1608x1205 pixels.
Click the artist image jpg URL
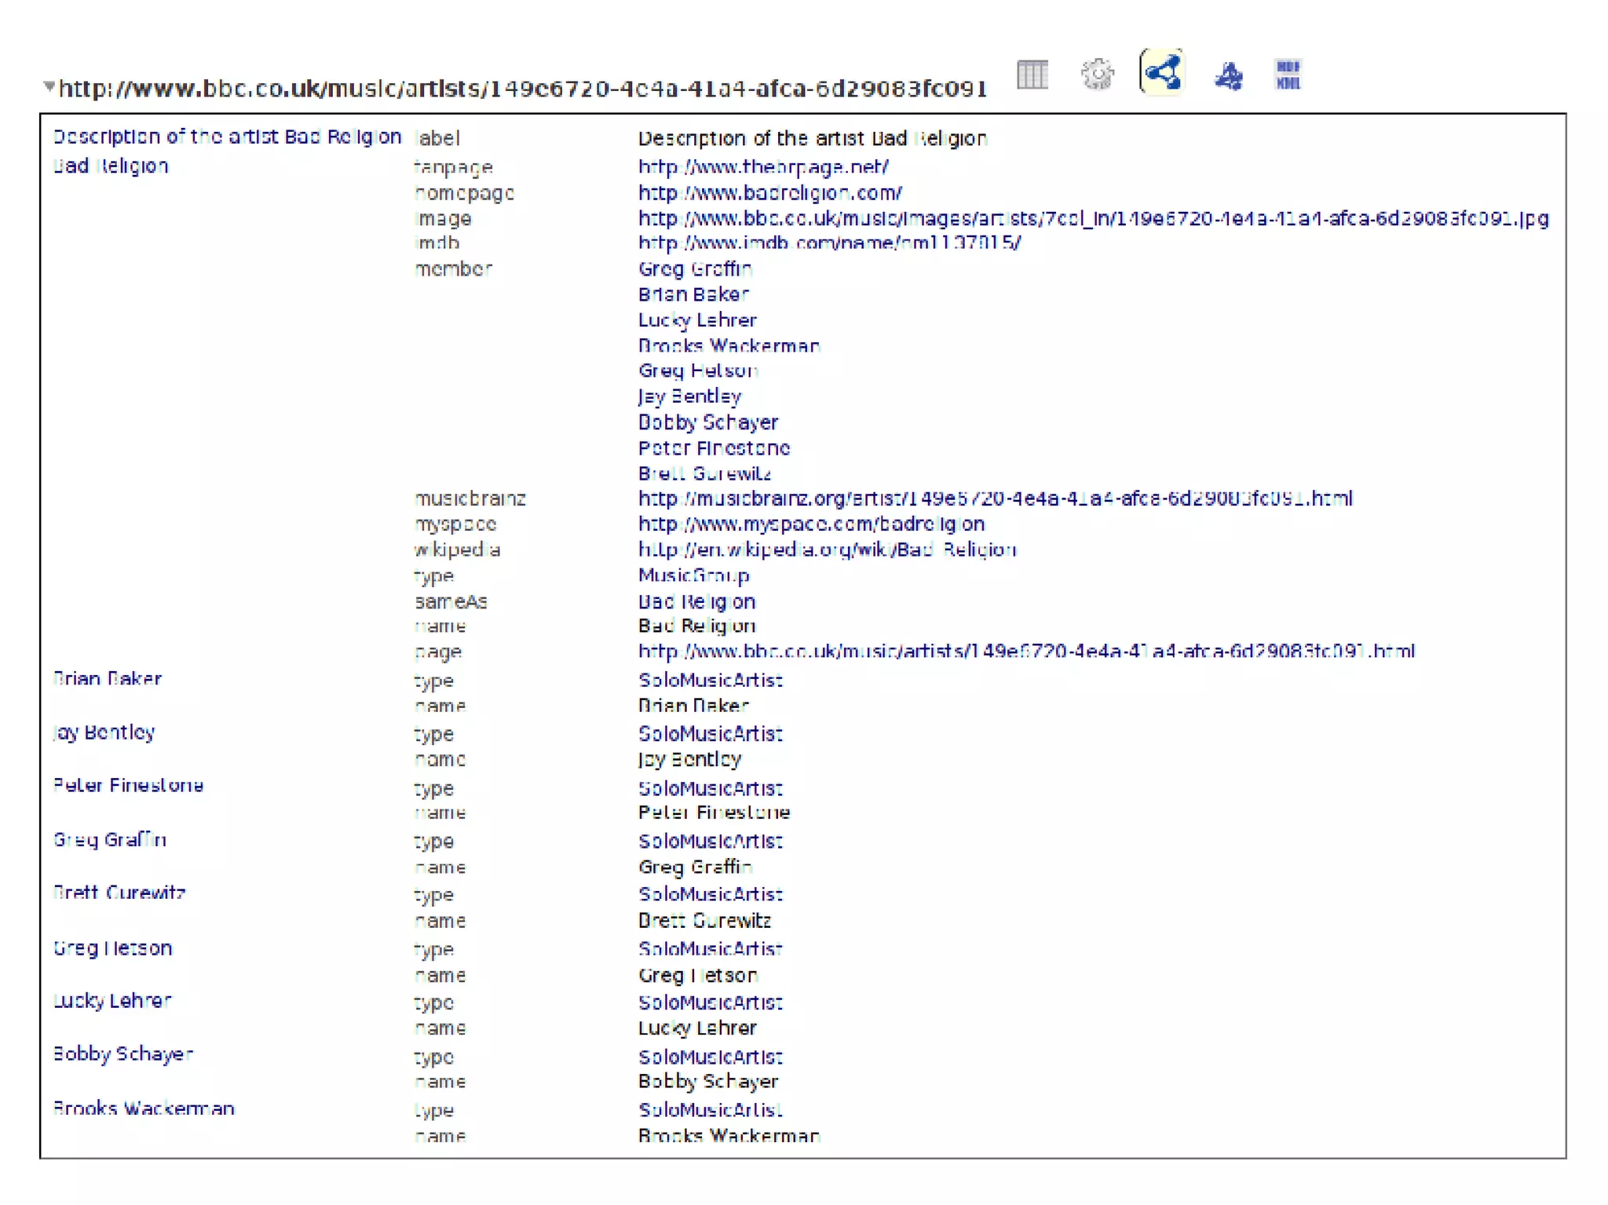pos(1093,218)
